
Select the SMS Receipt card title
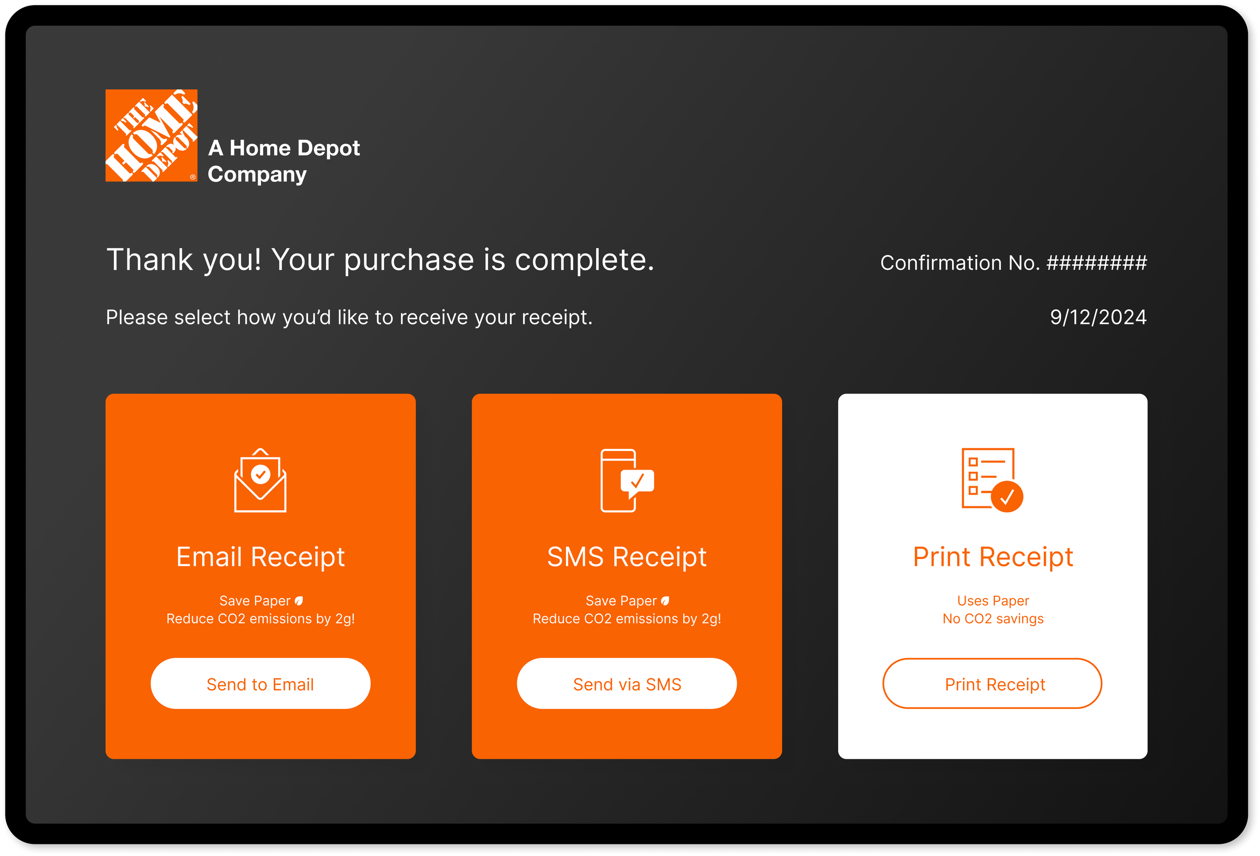[x=627, y=557]
